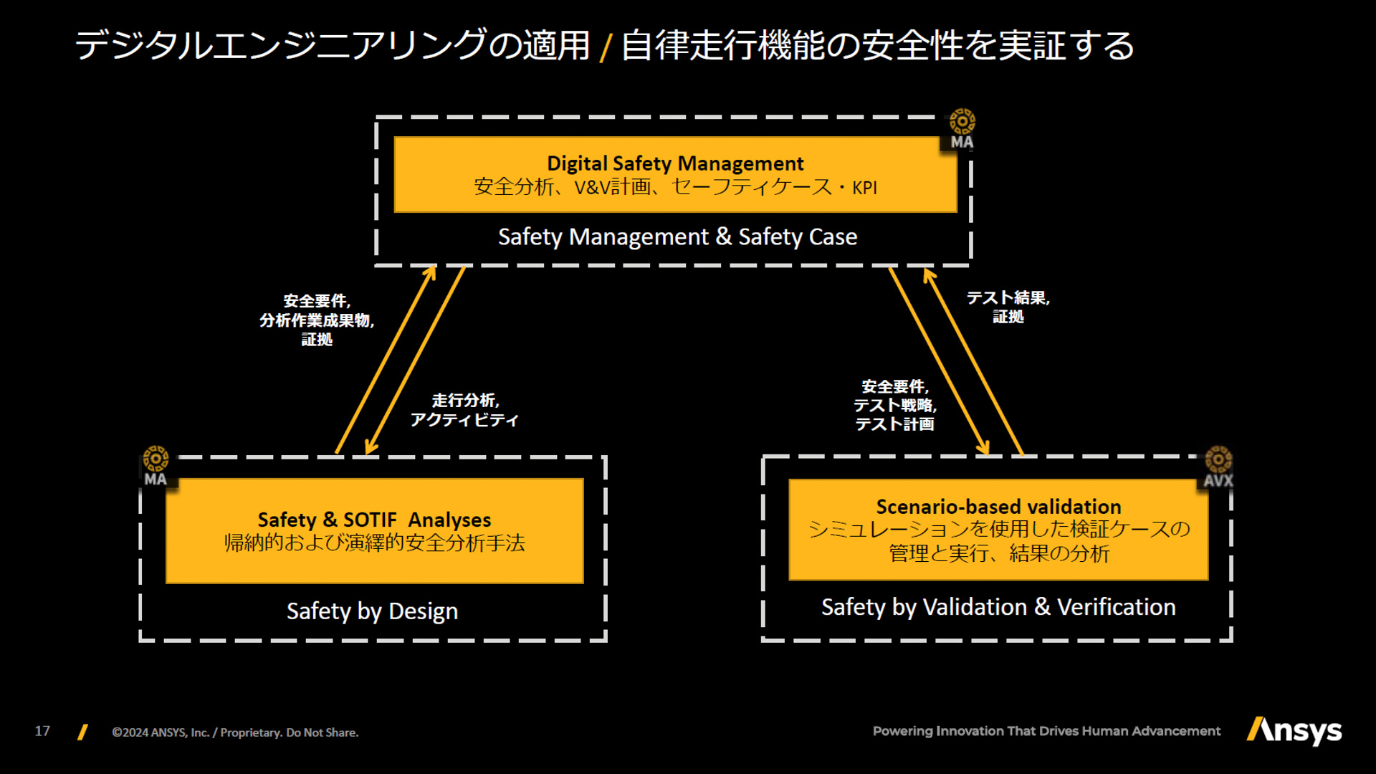
Task: Click the yellow slash icon next to page number
Action: coord(81,732)
